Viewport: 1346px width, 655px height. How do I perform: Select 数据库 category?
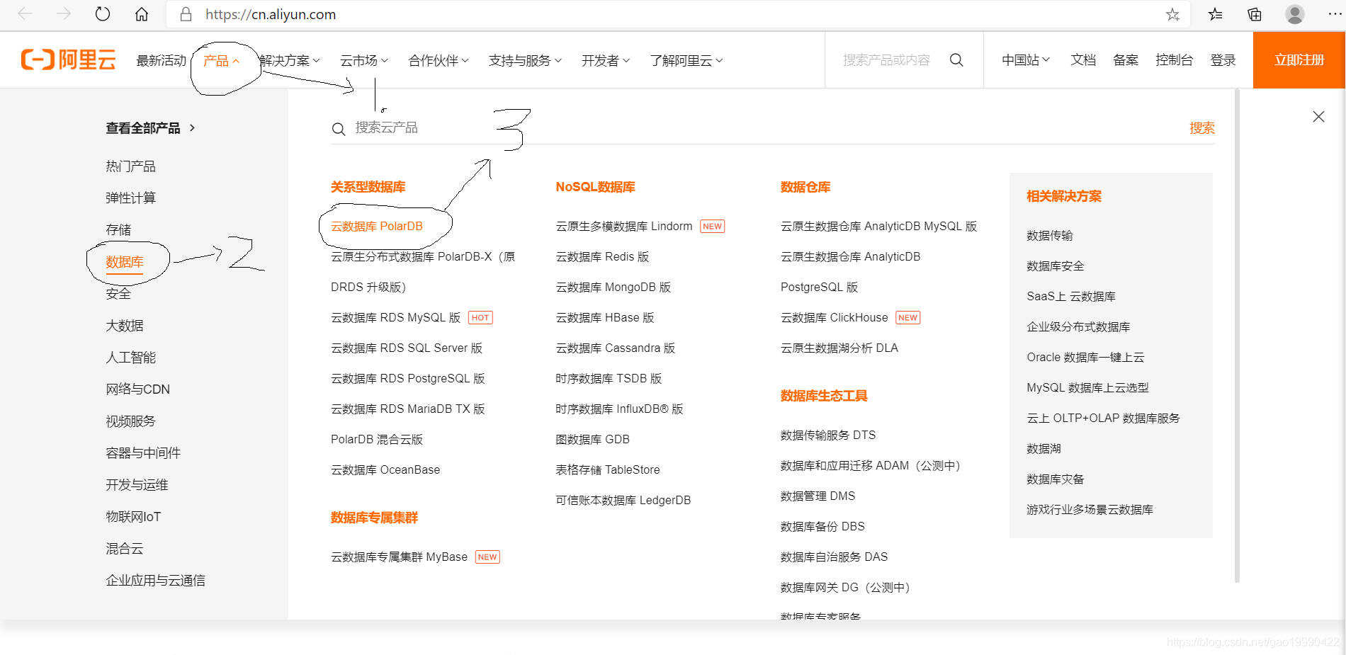pos(125,262)
